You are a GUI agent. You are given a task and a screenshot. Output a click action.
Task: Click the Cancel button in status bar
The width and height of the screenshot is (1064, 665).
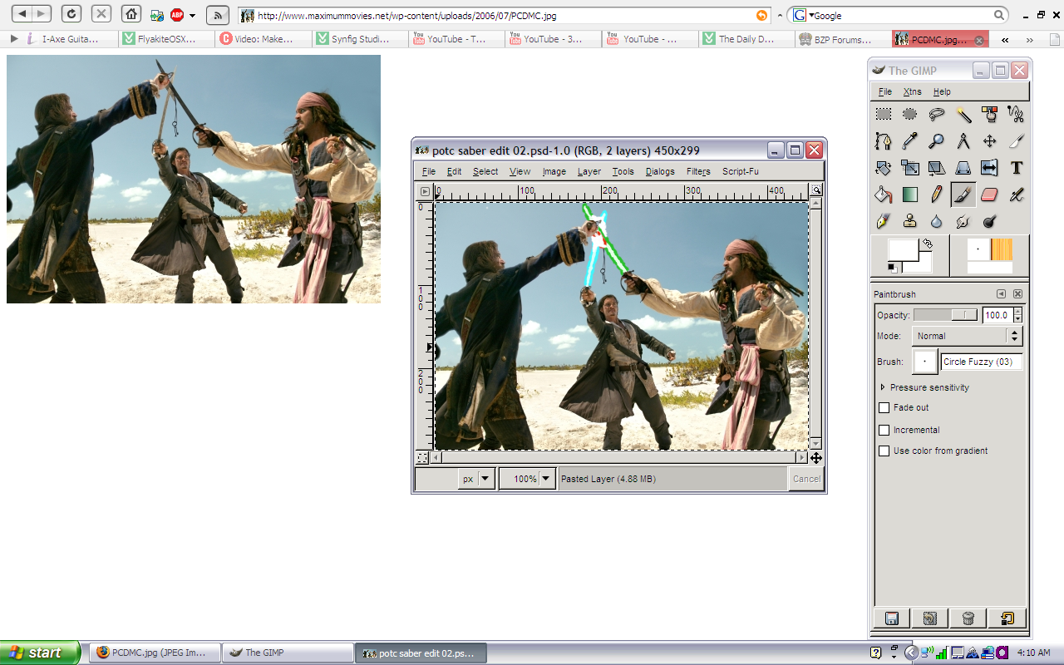[x=805, y=479]
